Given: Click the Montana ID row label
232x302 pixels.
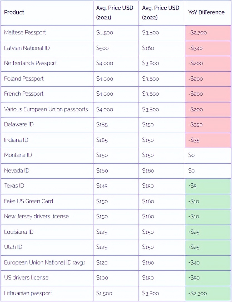Looking at the screenshot, I should (x=18, y=155).
